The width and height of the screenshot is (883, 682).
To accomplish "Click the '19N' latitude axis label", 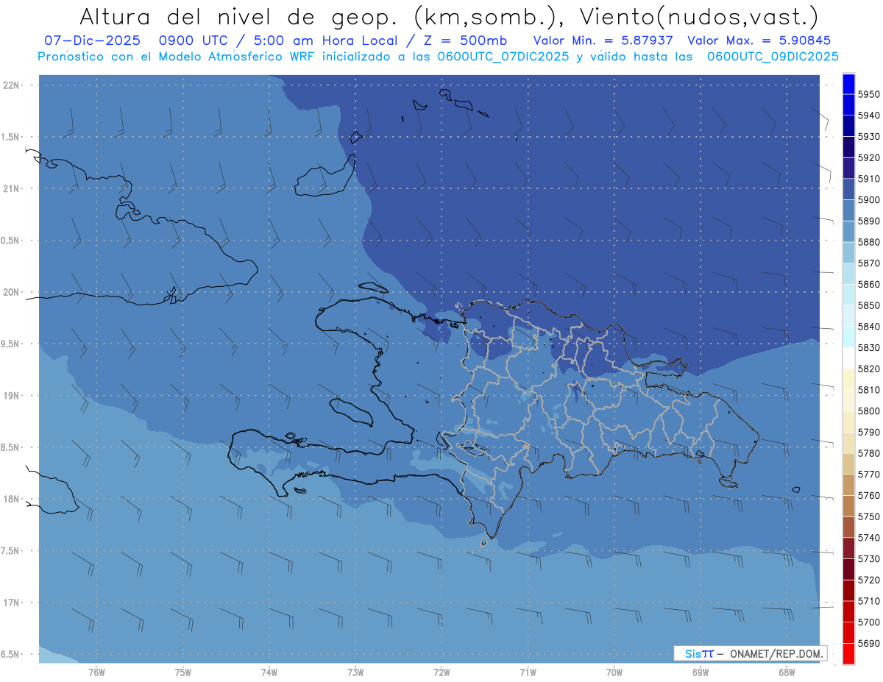I will (x=12, y=396).
